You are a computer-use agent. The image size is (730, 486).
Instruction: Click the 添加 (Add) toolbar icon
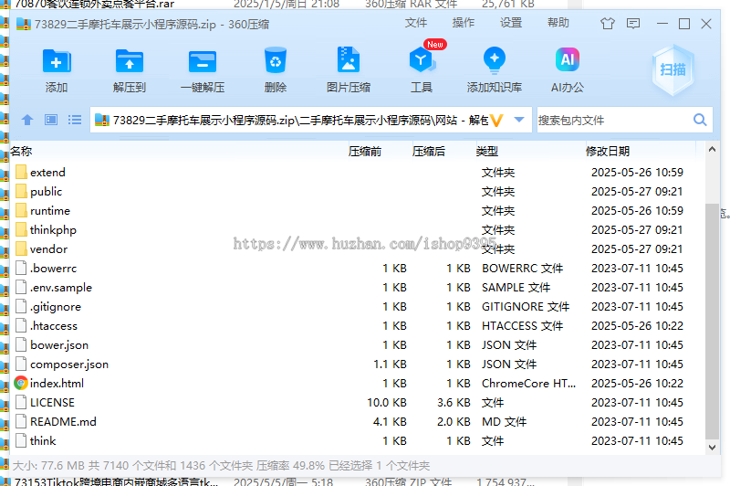(x=57, y=61)
